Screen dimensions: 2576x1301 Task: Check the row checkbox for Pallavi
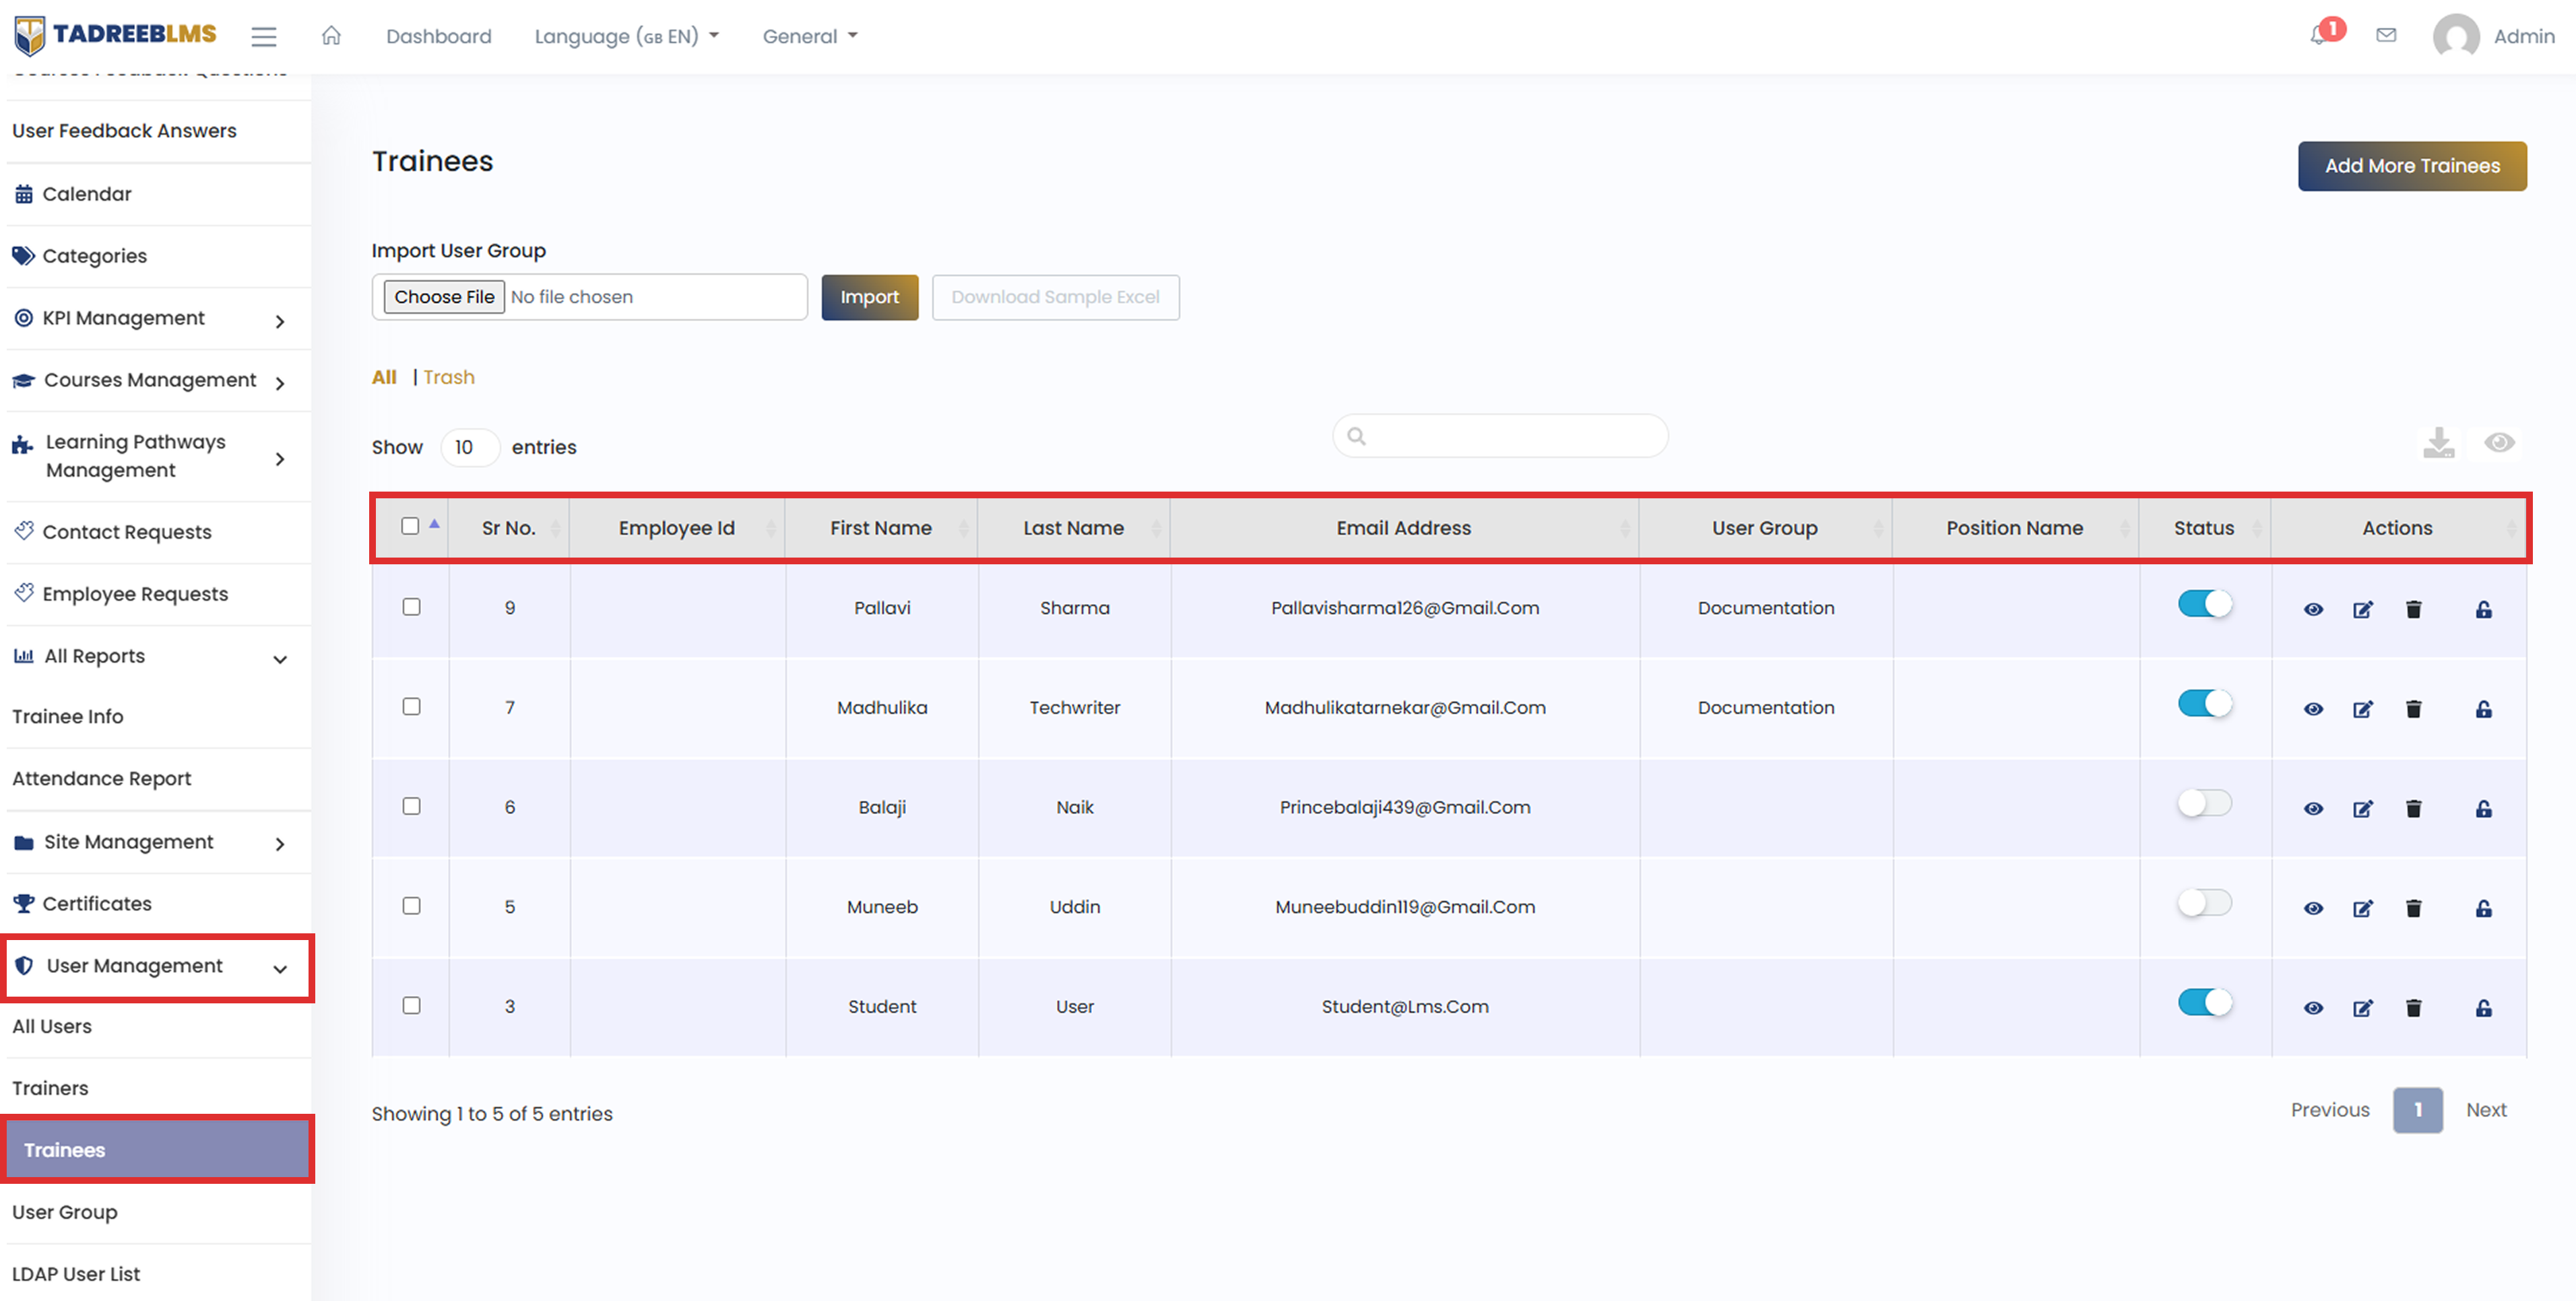[411, 607]
